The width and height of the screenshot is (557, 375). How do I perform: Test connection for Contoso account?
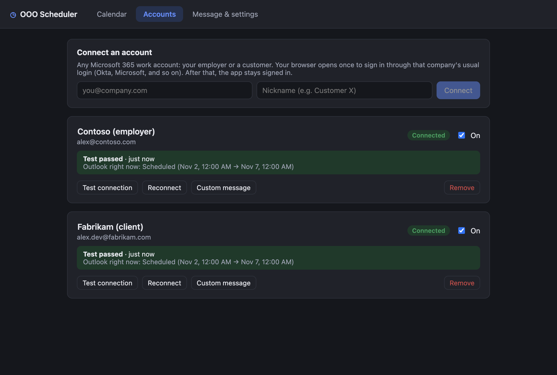(107, 188)
